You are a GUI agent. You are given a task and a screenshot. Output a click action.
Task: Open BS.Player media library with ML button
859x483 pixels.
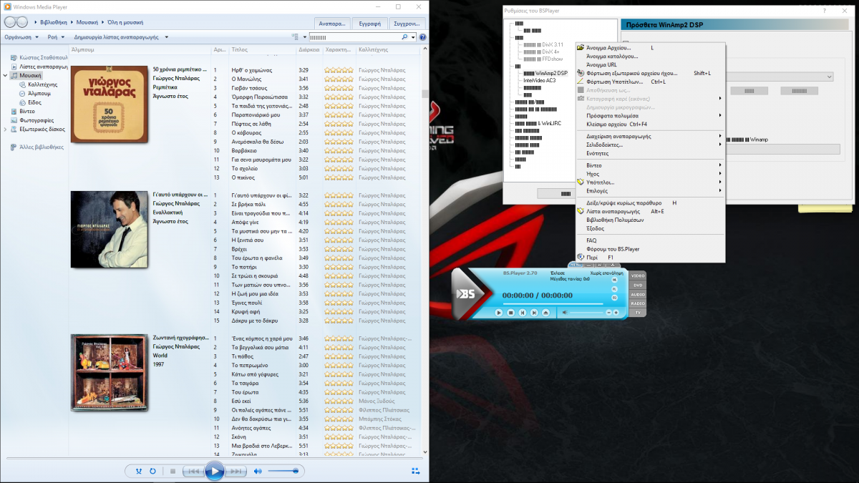614,279
